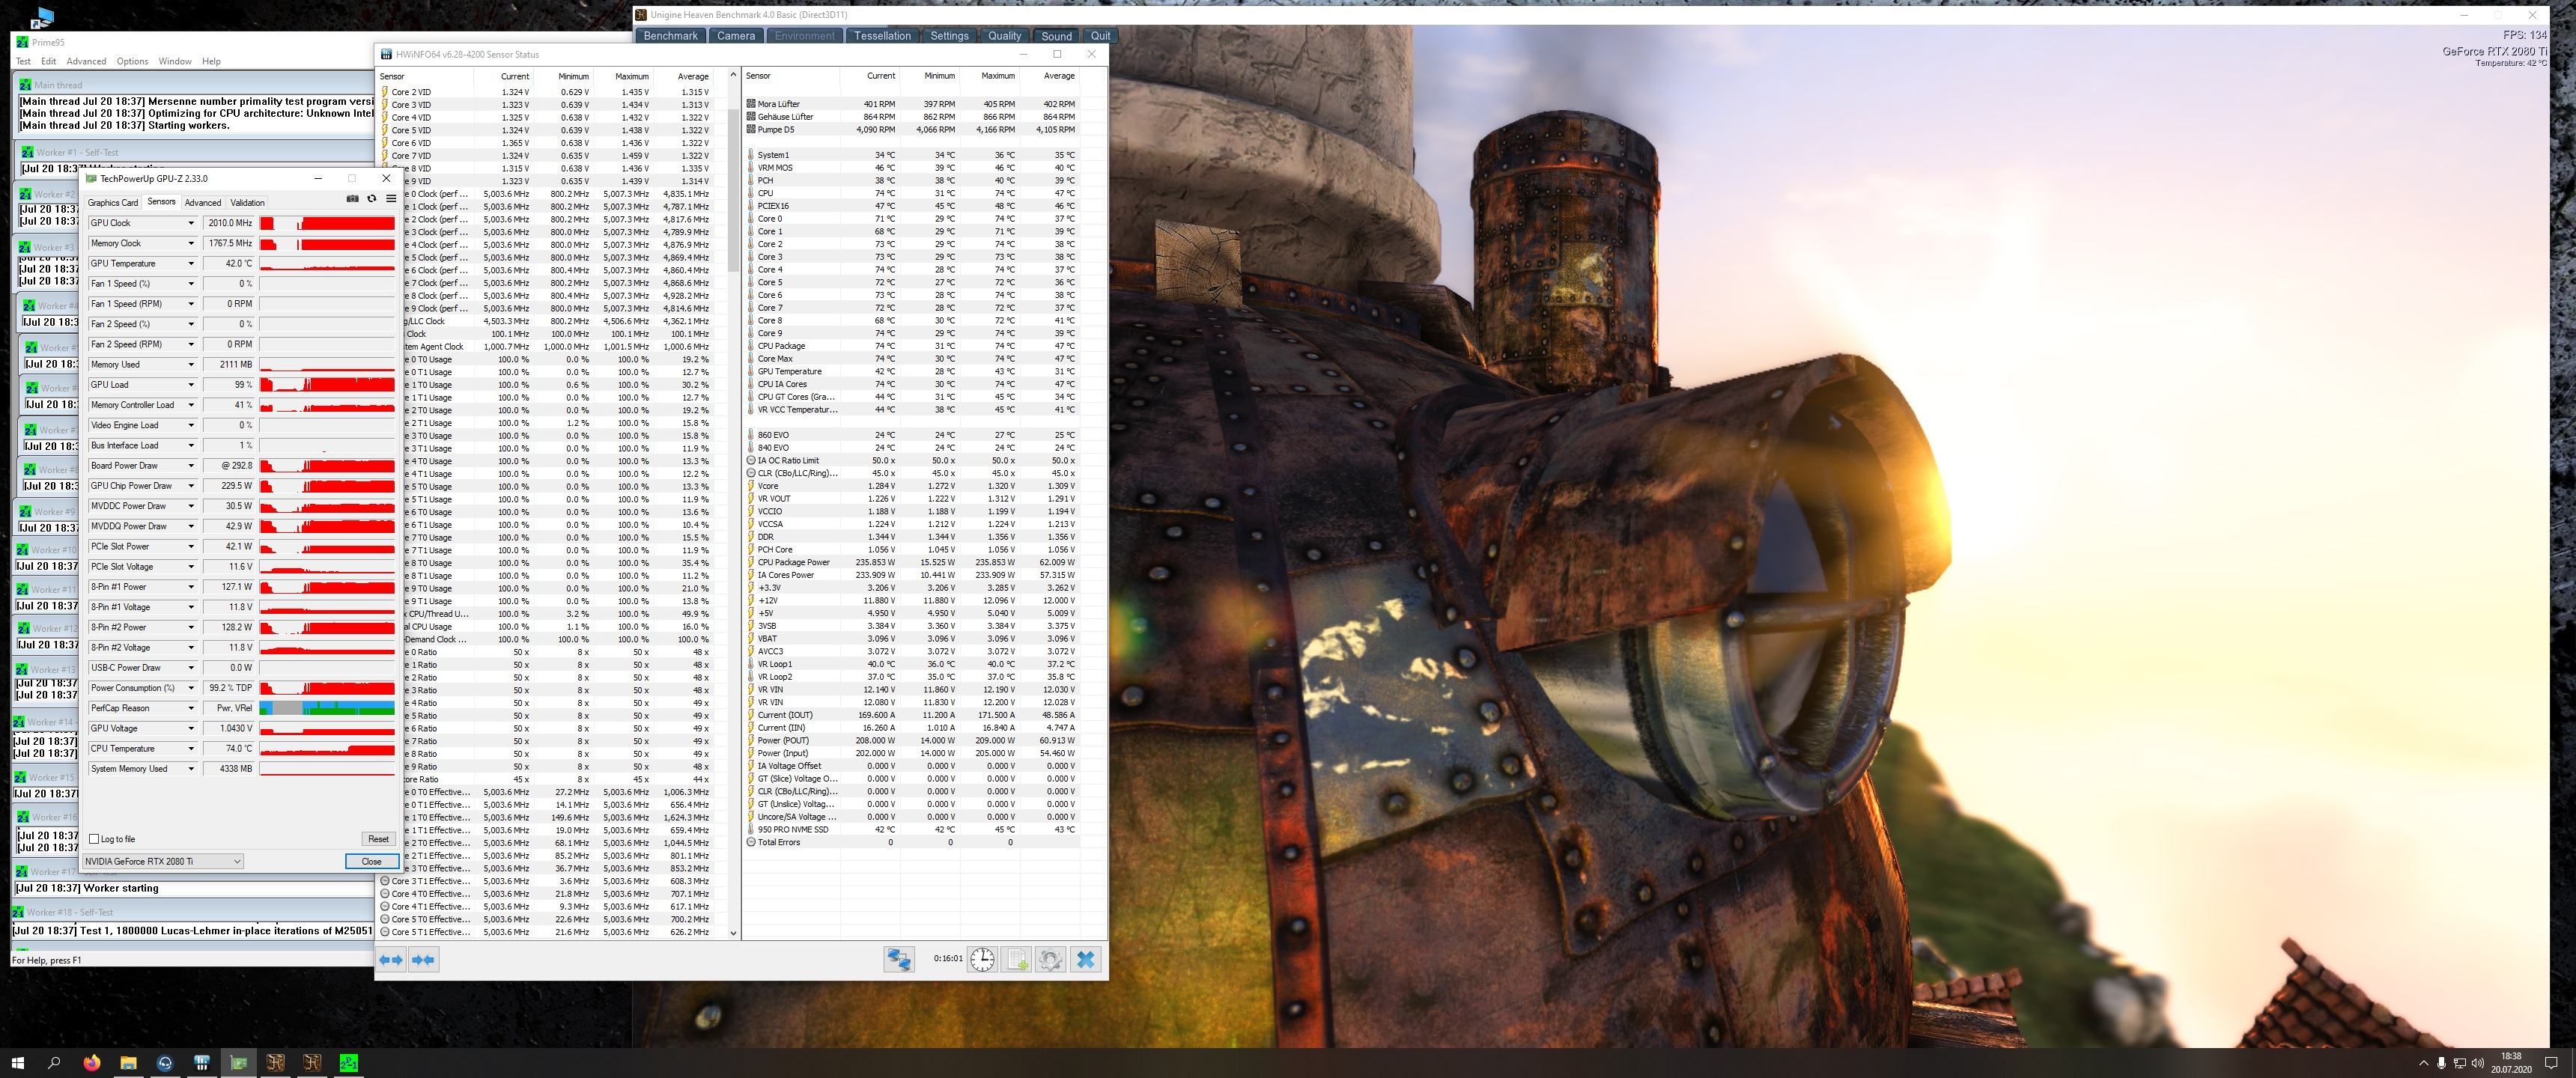Click PerfCap Reason colored graph bar
This screenshot has width=2576, height=1078.
327,708
